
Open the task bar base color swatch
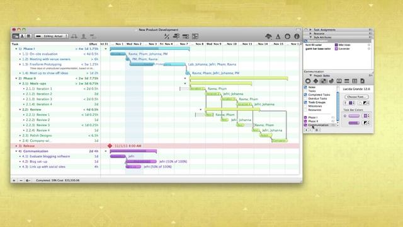tap(366, 116)
